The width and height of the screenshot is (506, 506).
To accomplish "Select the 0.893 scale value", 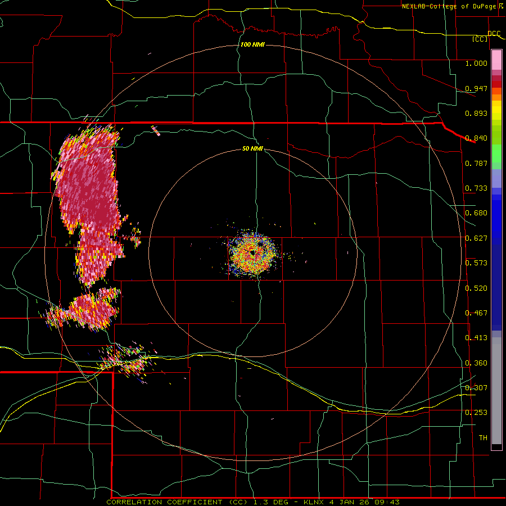I will click(476, 113).
